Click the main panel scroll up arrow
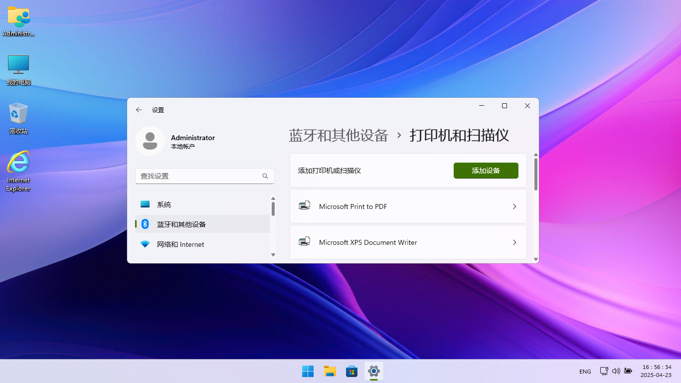The height and width of the screenshot is (383, 681). click(536, 155)
